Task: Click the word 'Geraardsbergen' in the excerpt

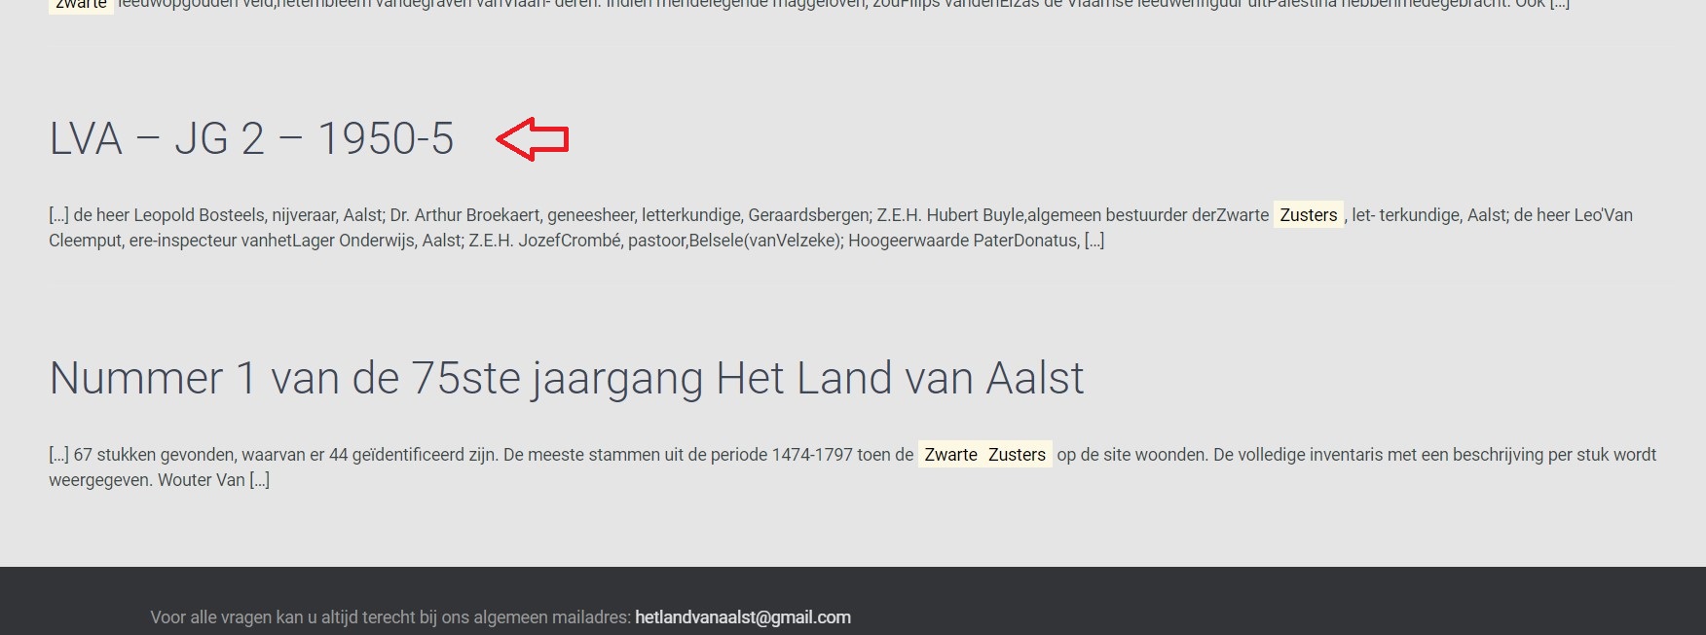Action: (x=808, y=215)
